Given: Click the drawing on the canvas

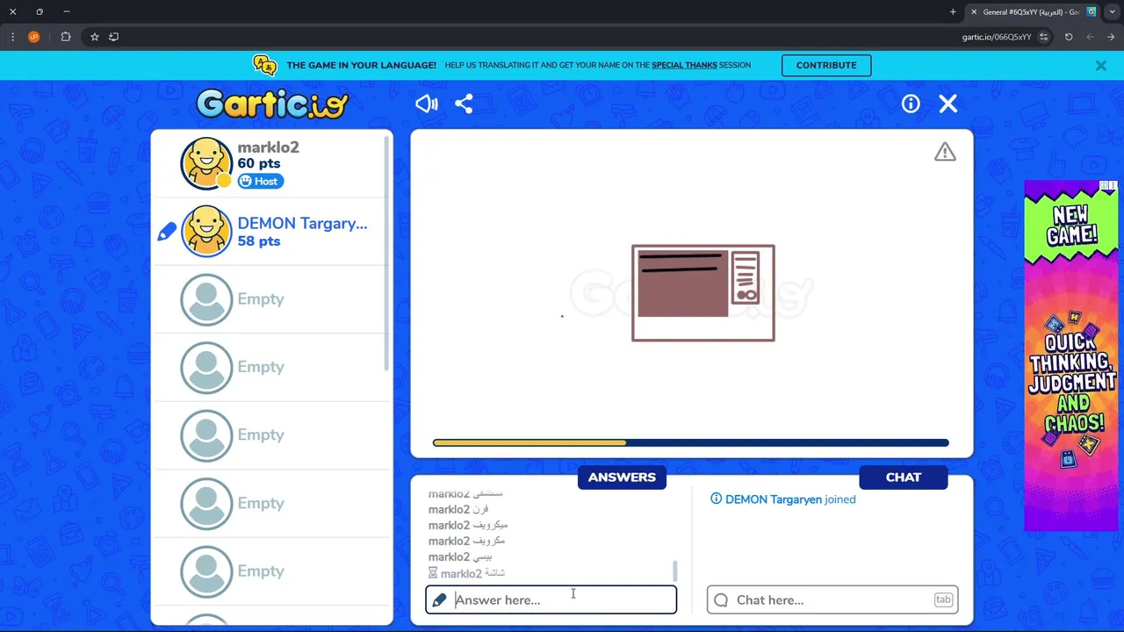Looking at the screenshot, I should pyautogui.click(x=703, y=293).
